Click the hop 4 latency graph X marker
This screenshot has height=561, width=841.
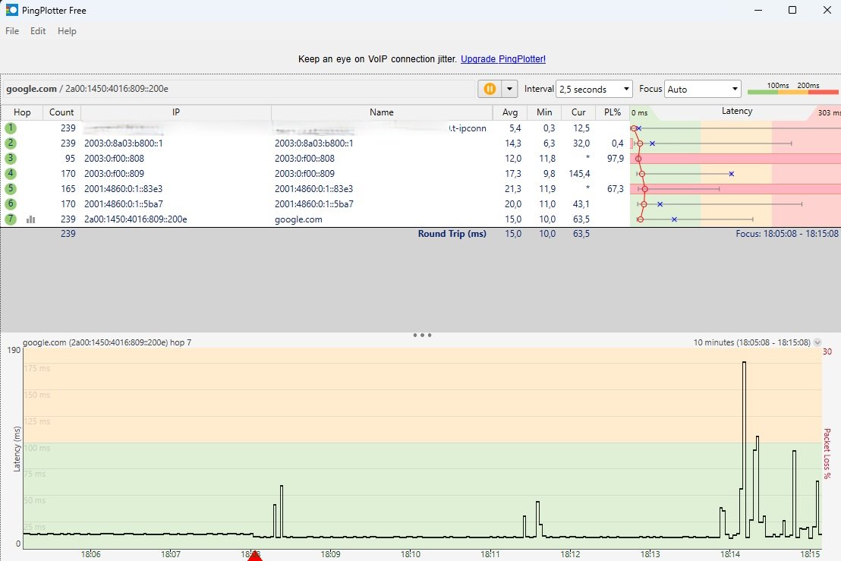(731, 174)
